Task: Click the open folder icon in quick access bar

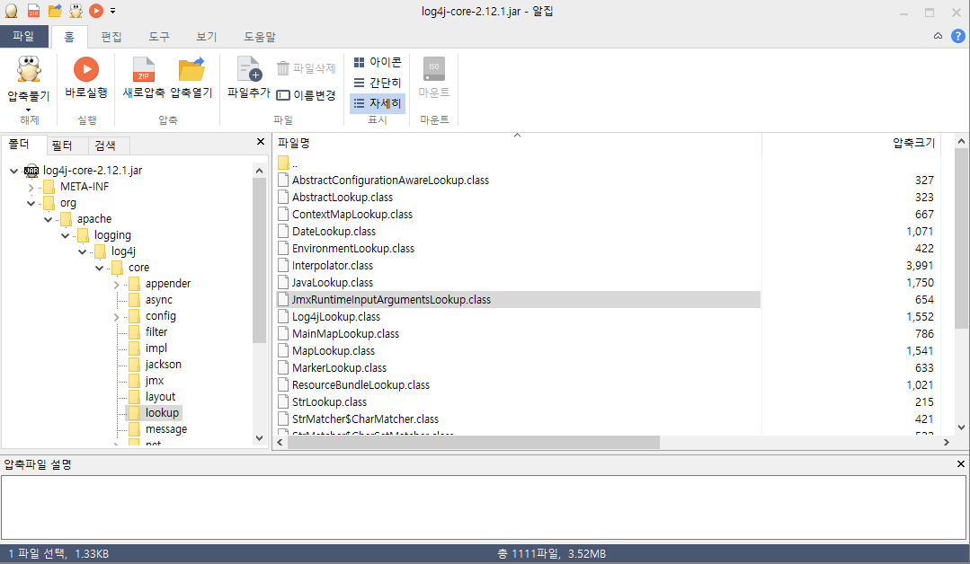Action: pyautogui.click(x=55, y=11)
